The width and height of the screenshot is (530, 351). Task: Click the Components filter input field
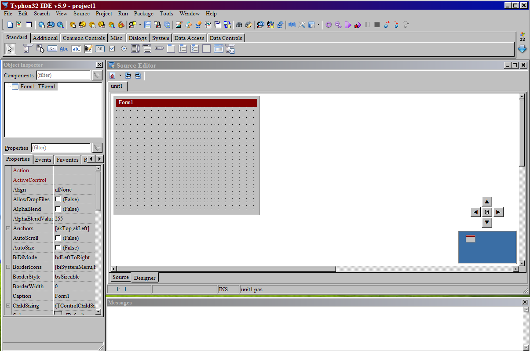pyautogui.click(x=63, y=75)
